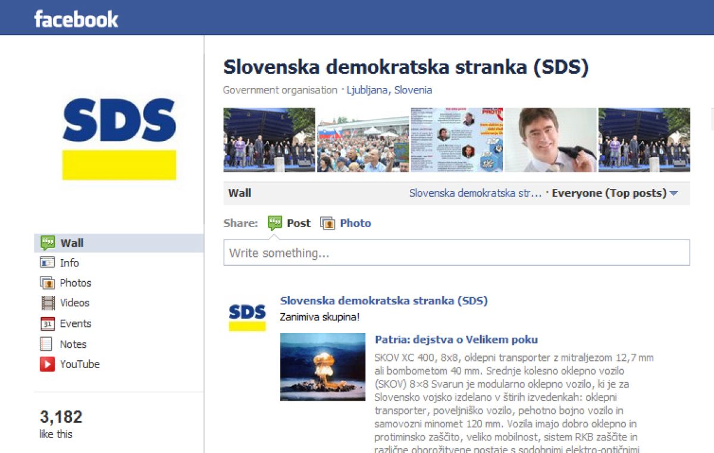Open the Photos icon in sidebar
Viewport: 714px width, 453px height.
click(x=48, y=283)
